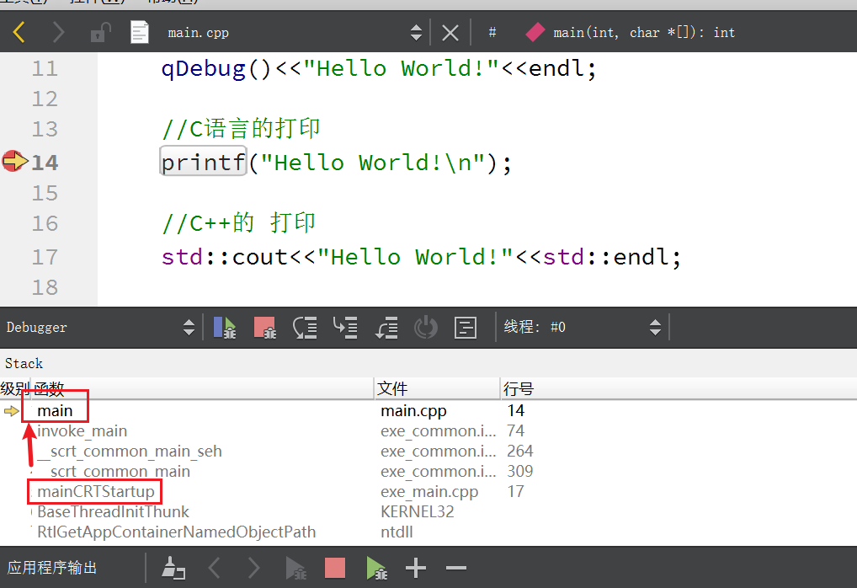Stop the running application with red square
The width and height of the screenshot is (857, 588).
coord(334,567)
